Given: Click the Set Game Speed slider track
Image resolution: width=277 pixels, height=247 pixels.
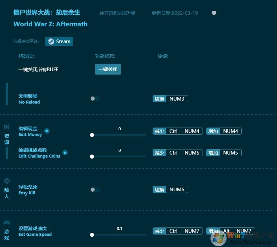Looking at the screenshot, I should 118,235.
